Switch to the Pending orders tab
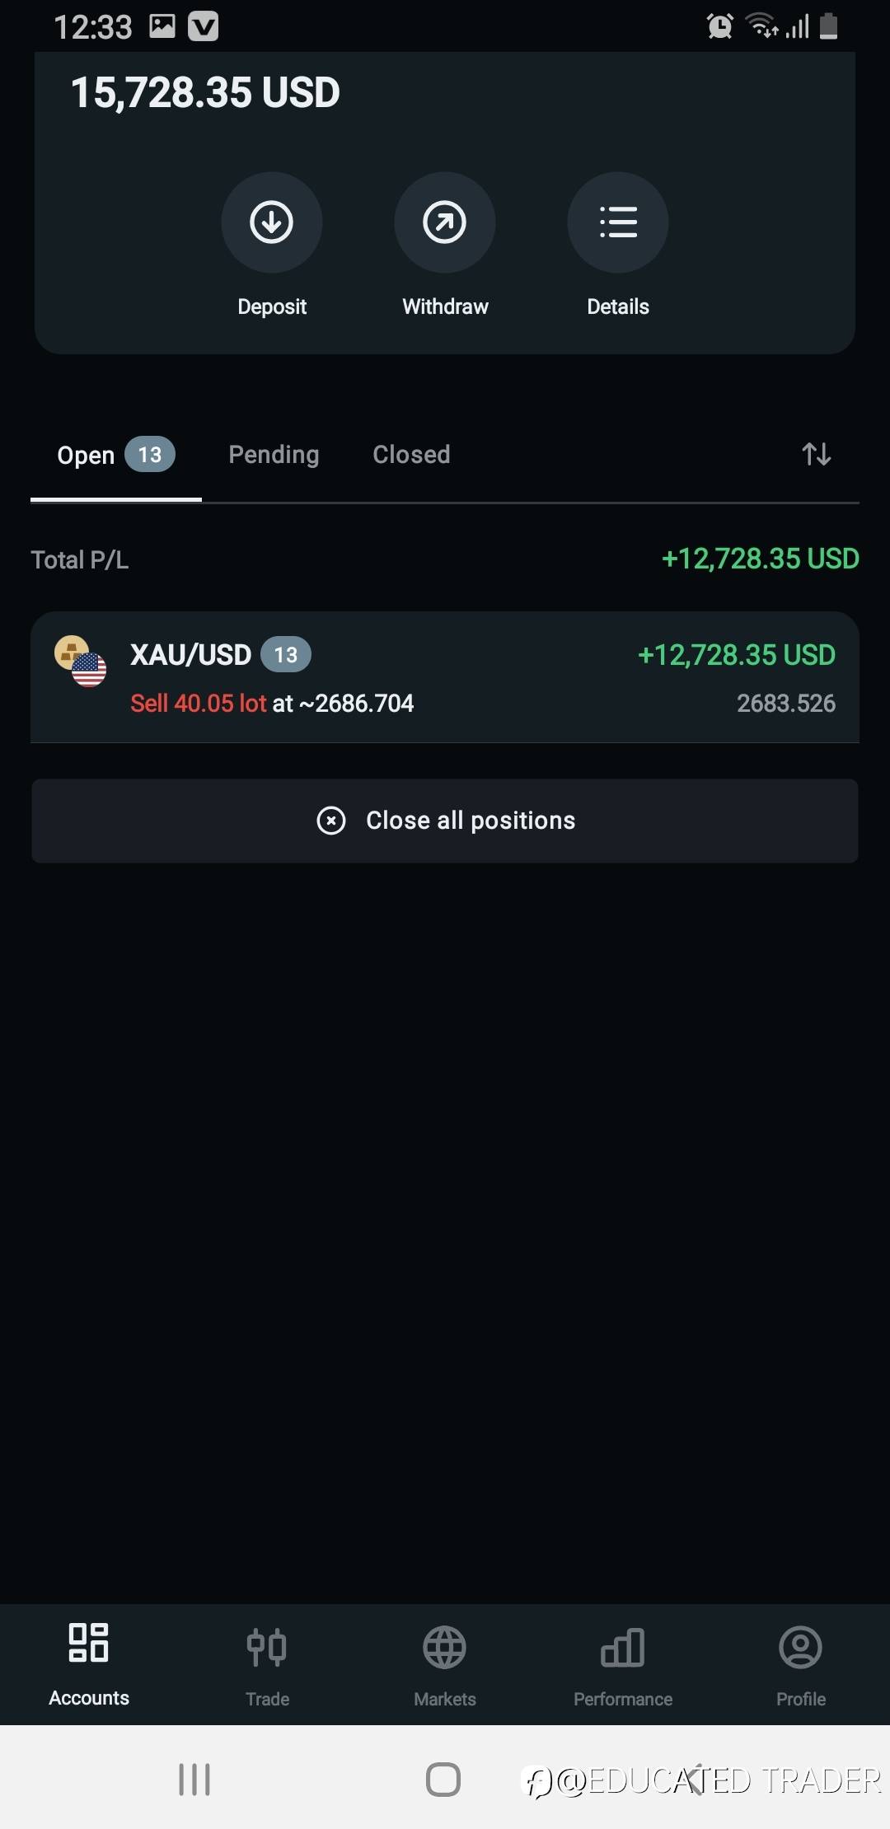 tap(274, 455)
